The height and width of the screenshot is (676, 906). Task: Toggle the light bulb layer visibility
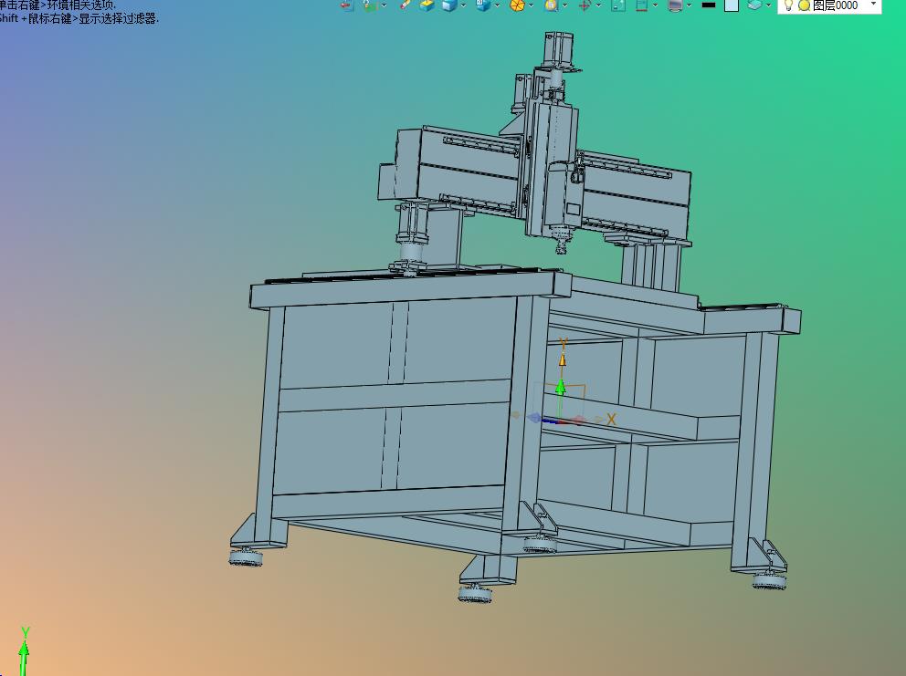point(788,5)
